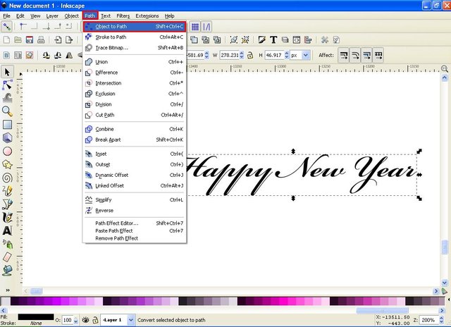
Task: Open the Object menu
Action: click(x=71, y=16)
